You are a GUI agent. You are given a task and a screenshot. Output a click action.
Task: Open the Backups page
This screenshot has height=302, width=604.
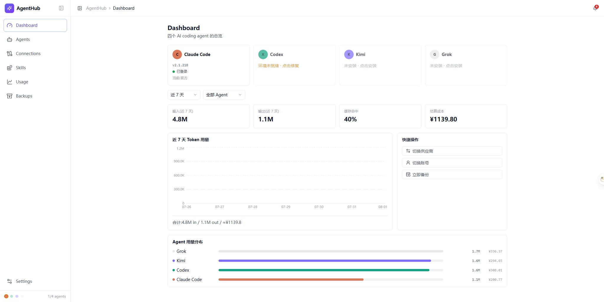[35, 96]
